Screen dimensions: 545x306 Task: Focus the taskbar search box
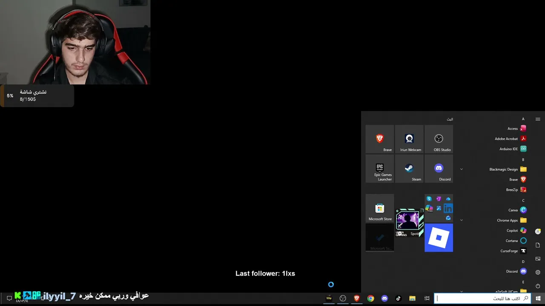click(482, 298)
